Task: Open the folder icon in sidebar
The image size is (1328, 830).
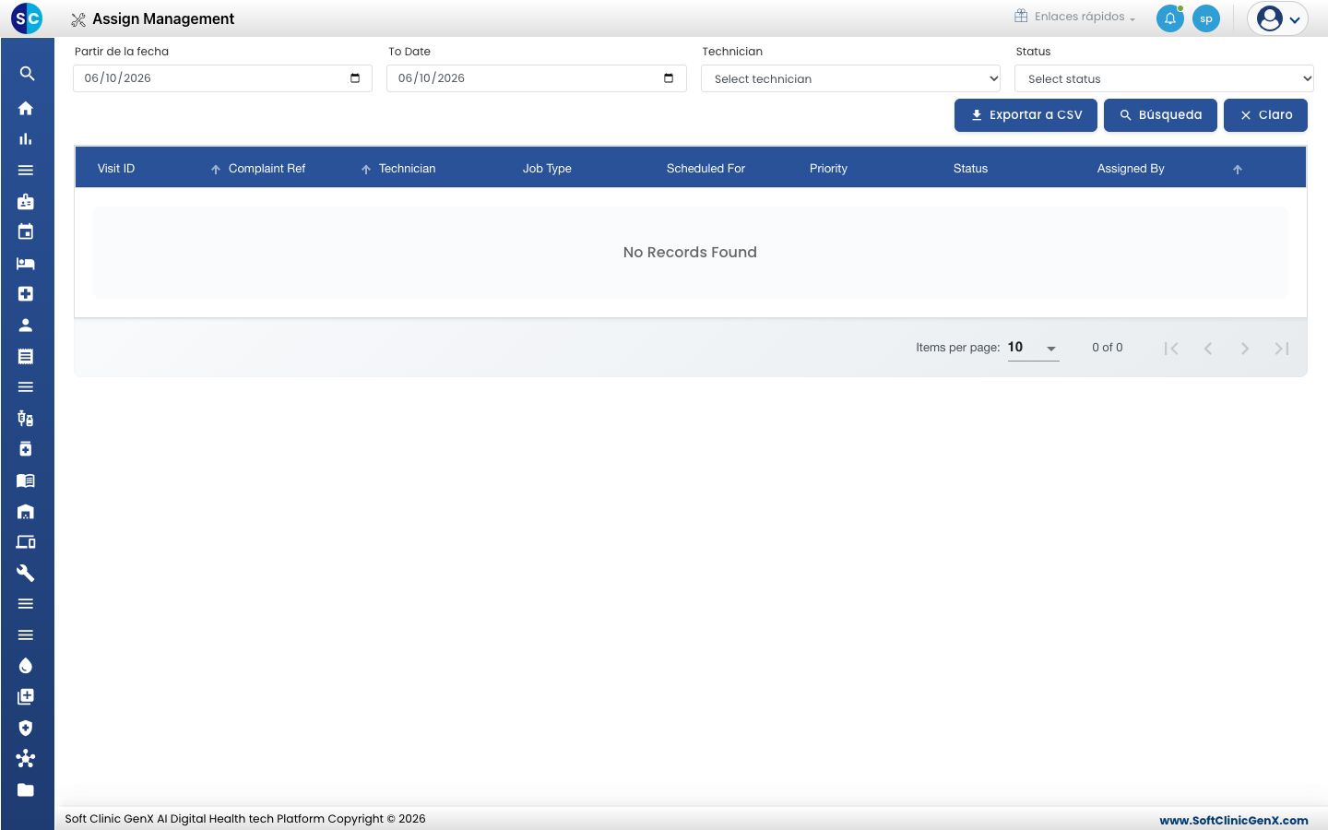Action: click(x=26, y=790)
